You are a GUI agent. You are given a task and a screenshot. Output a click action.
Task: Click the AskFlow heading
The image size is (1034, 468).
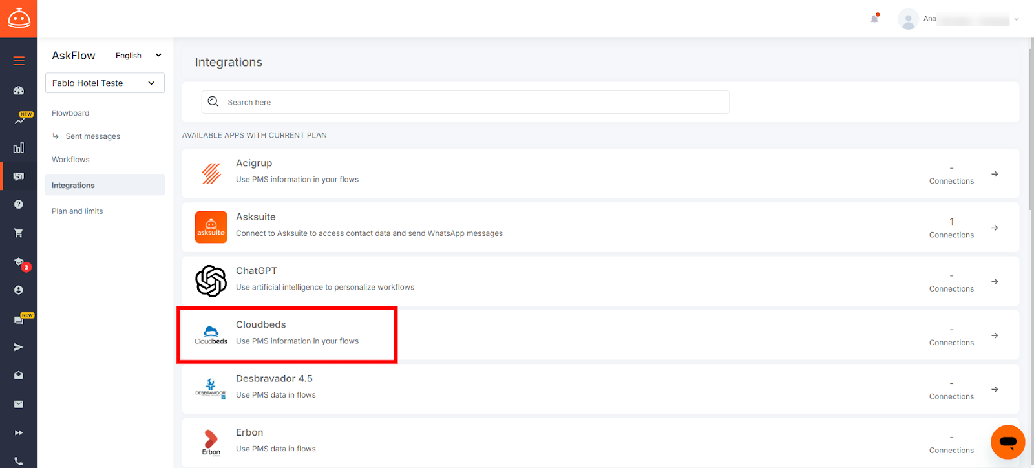74,56
